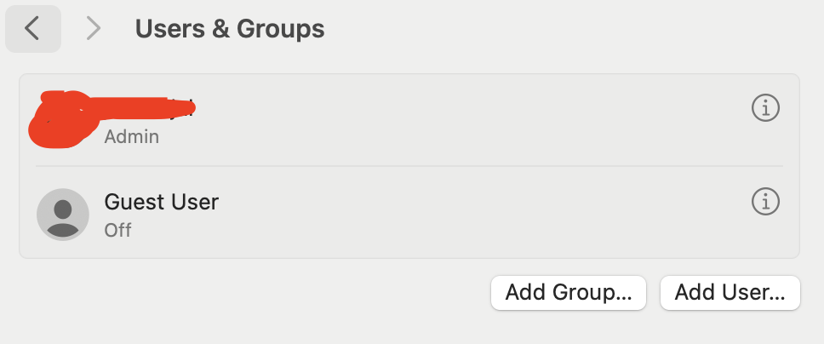The width and height of the screenshot is (824, 344).
Task: Open info for Guest User
Action: click(x=765, y=202)
